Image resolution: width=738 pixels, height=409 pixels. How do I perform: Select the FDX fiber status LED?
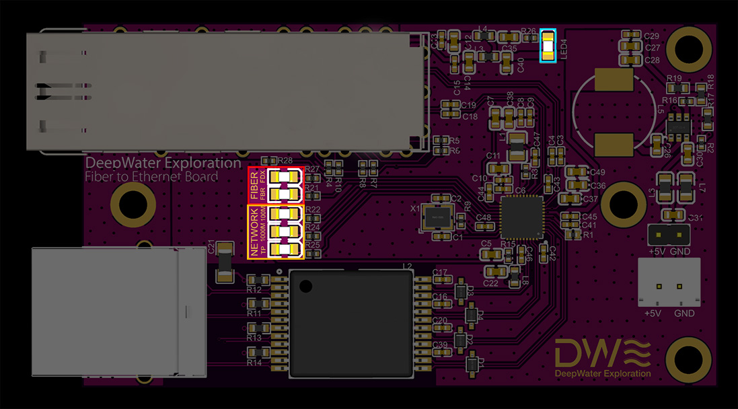(x=285, y=177)
